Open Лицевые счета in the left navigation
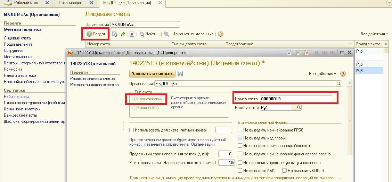Screen dimensions: 392x182 [17, 38]
